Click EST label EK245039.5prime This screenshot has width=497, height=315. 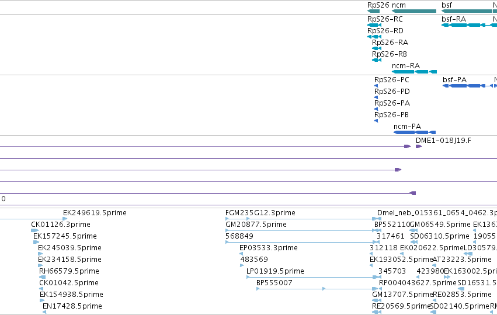click(69, 248)
